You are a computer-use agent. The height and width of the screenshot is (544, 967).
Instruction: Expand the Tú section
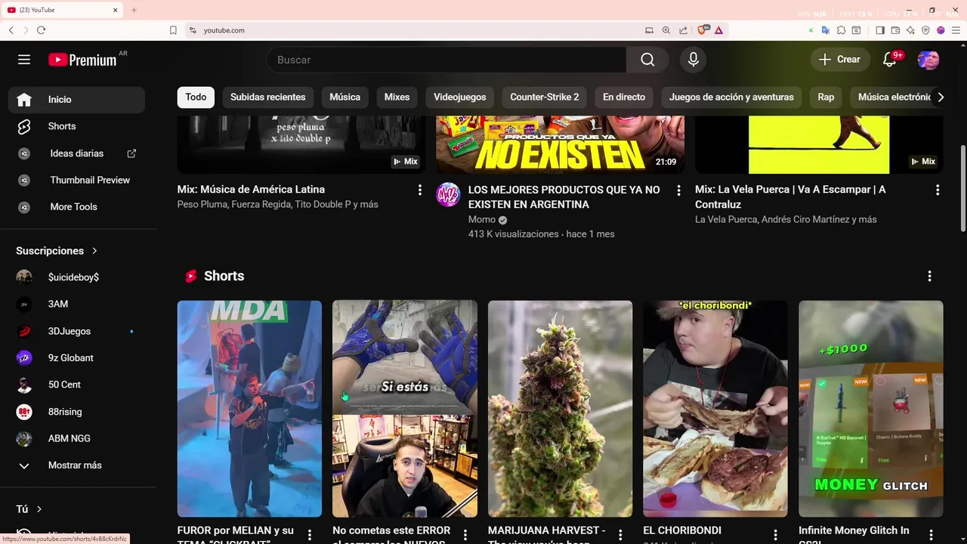click(x=29, y=509)
